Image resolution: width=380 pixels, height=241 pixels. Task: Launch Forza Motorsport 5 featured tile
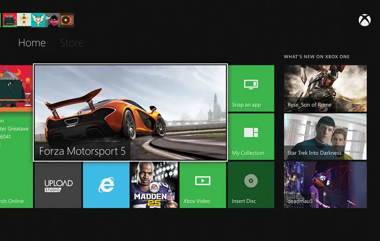pos(130,113)
